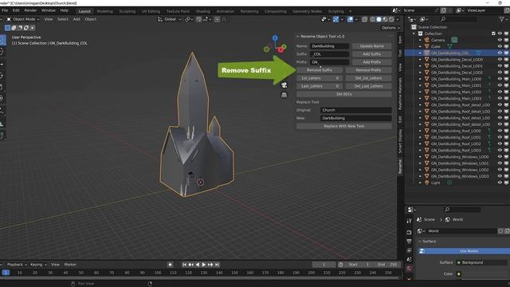Screen dimensions: 510x287
Task: Open the Item sidebar tab
Action: click(x=400, y=40)
